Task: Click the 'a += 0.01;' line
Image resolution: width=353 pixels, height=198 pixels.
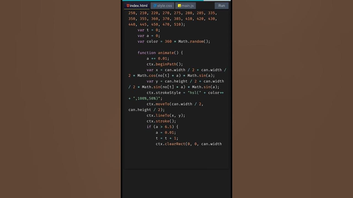Action: point(158,59)
